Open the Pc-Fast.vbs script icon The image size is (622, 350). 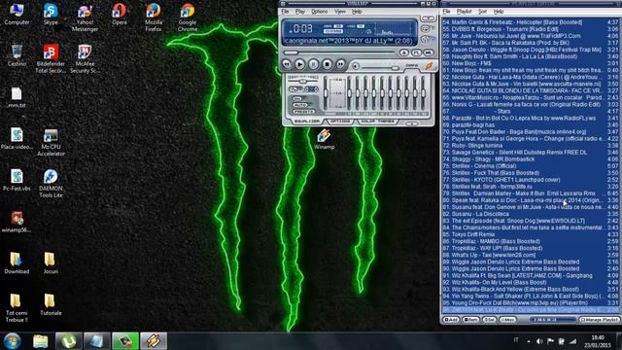(17, 180)
